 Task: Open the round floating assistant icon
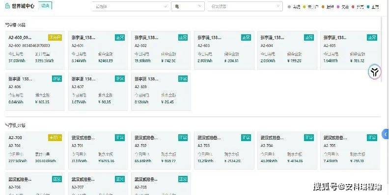pos(374,72)
